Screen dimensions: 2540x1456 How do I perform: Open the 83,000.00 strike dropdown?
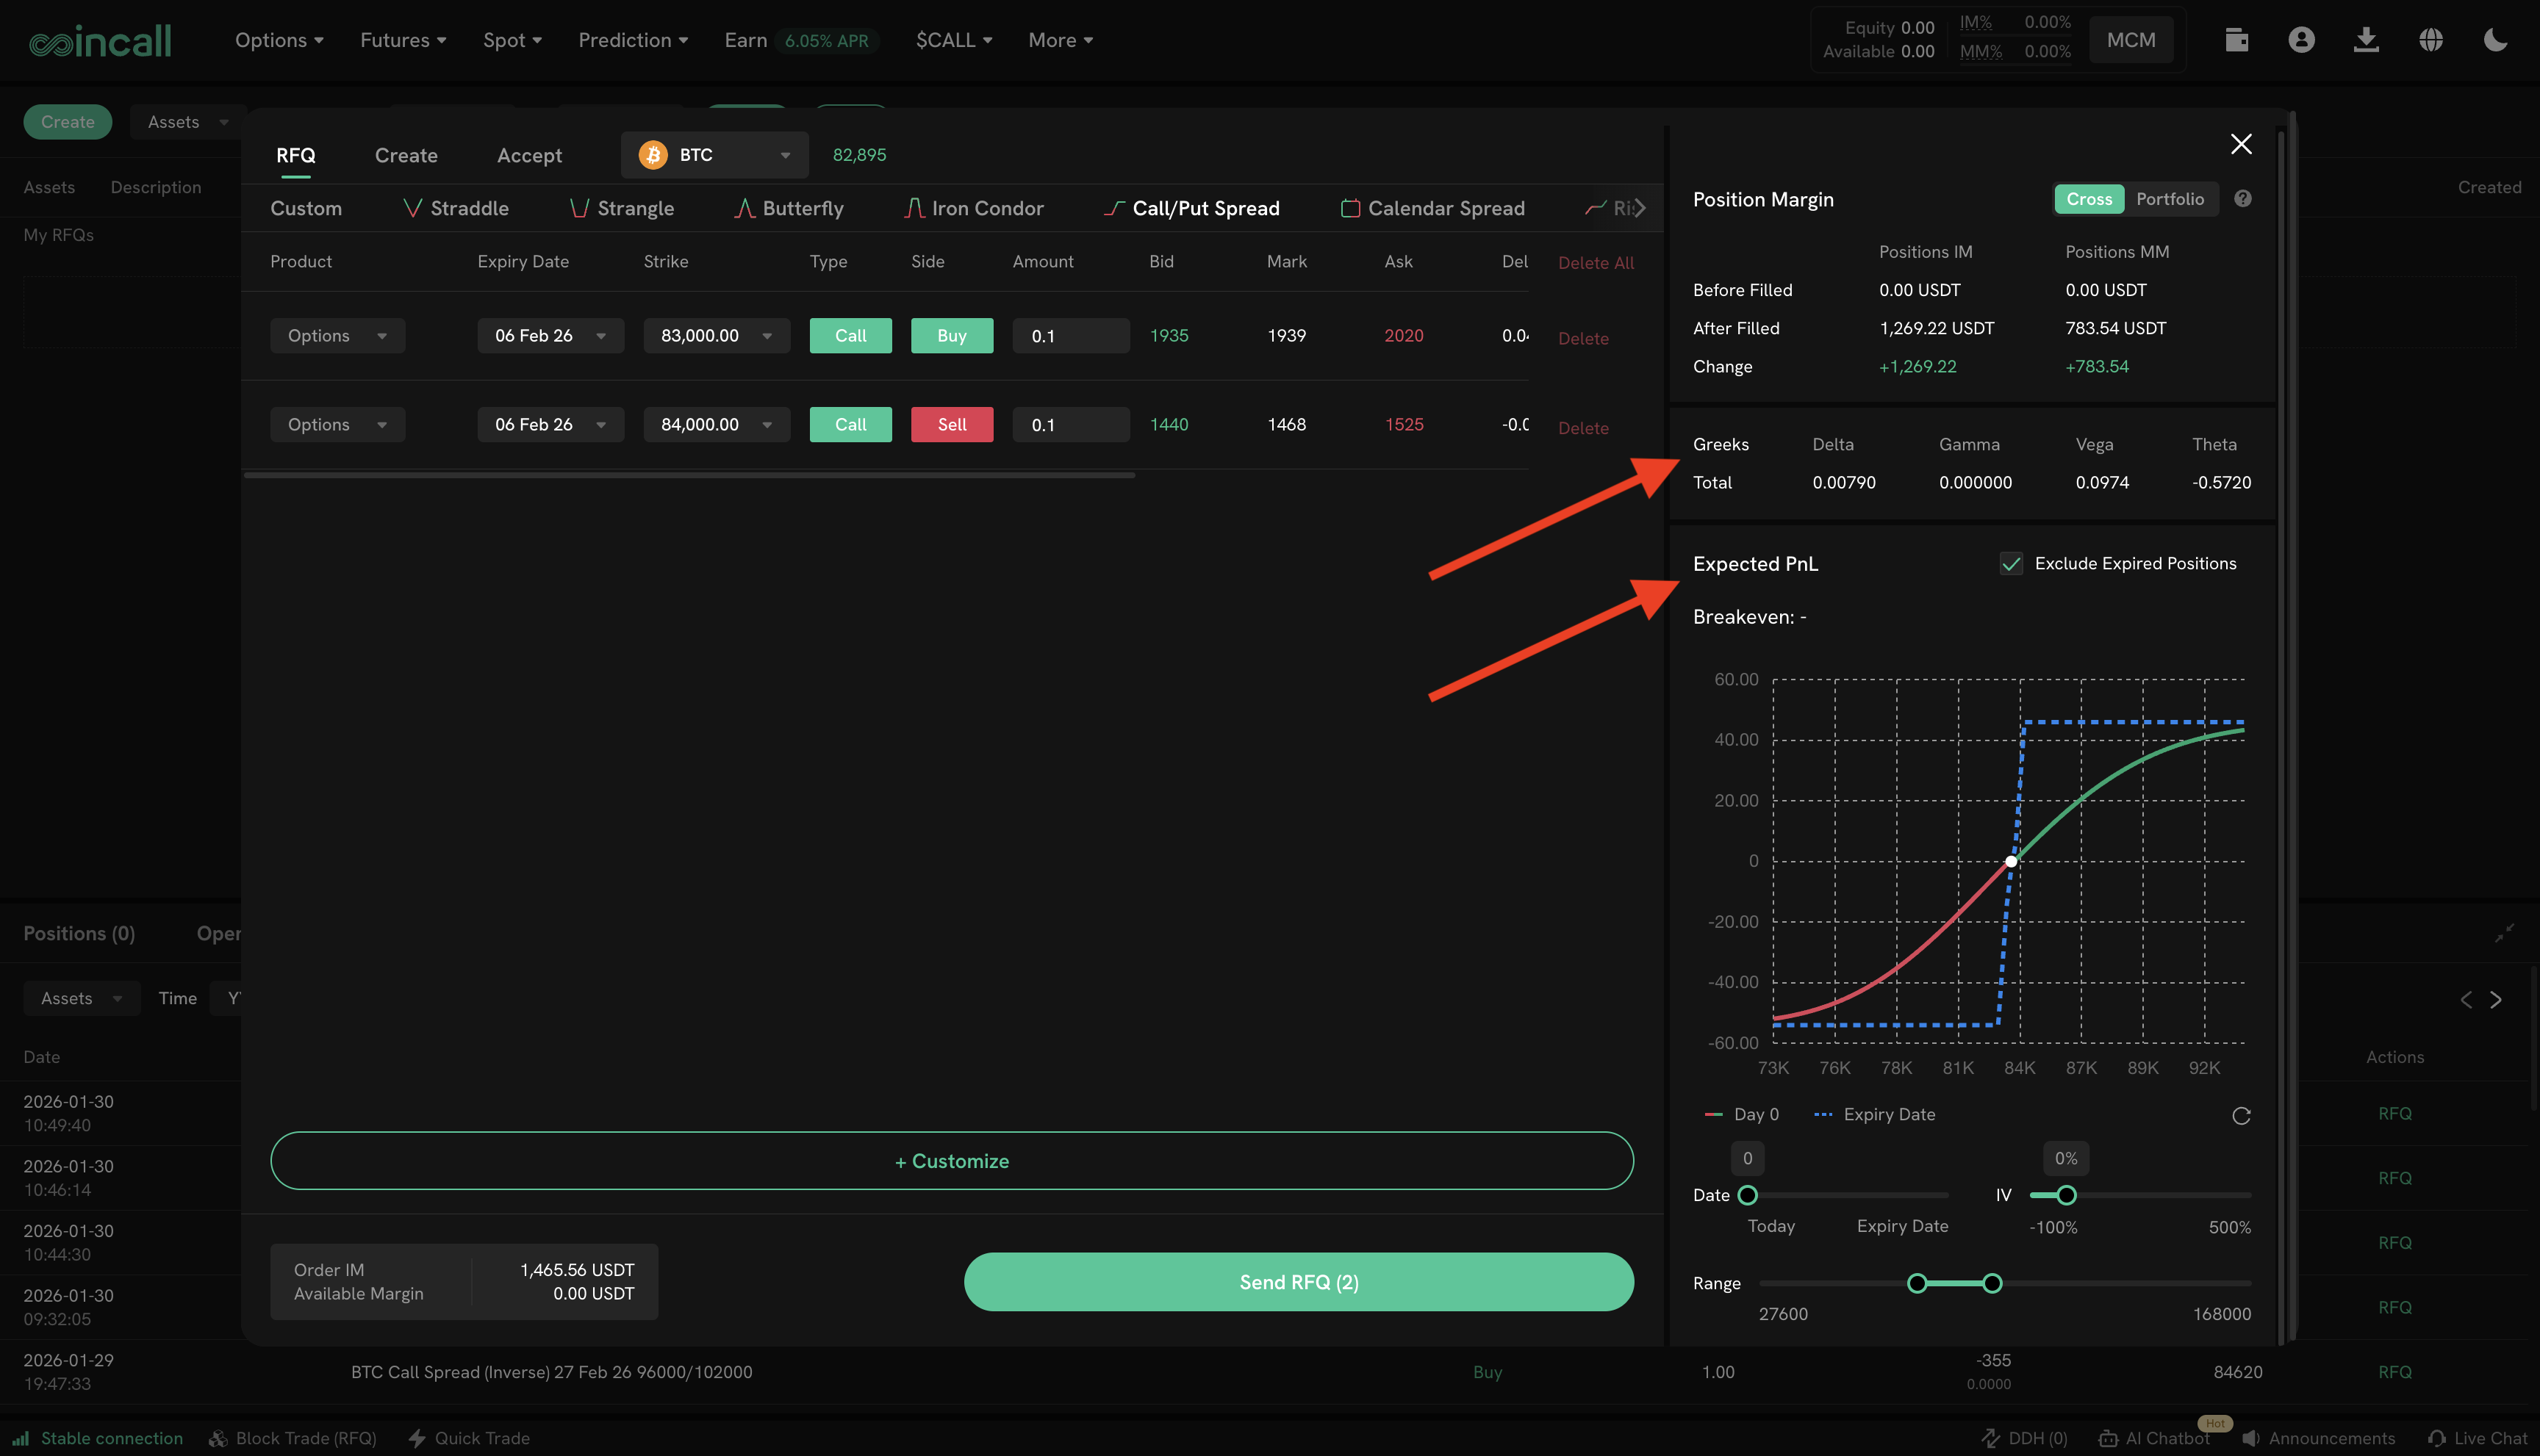[717, 336]
